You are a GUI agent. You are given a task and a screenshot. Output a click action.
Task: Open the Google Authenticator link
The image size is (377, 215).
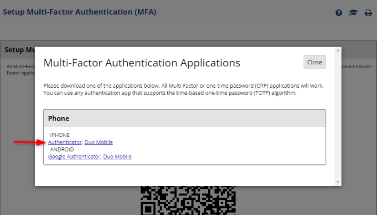coord(74,156)
